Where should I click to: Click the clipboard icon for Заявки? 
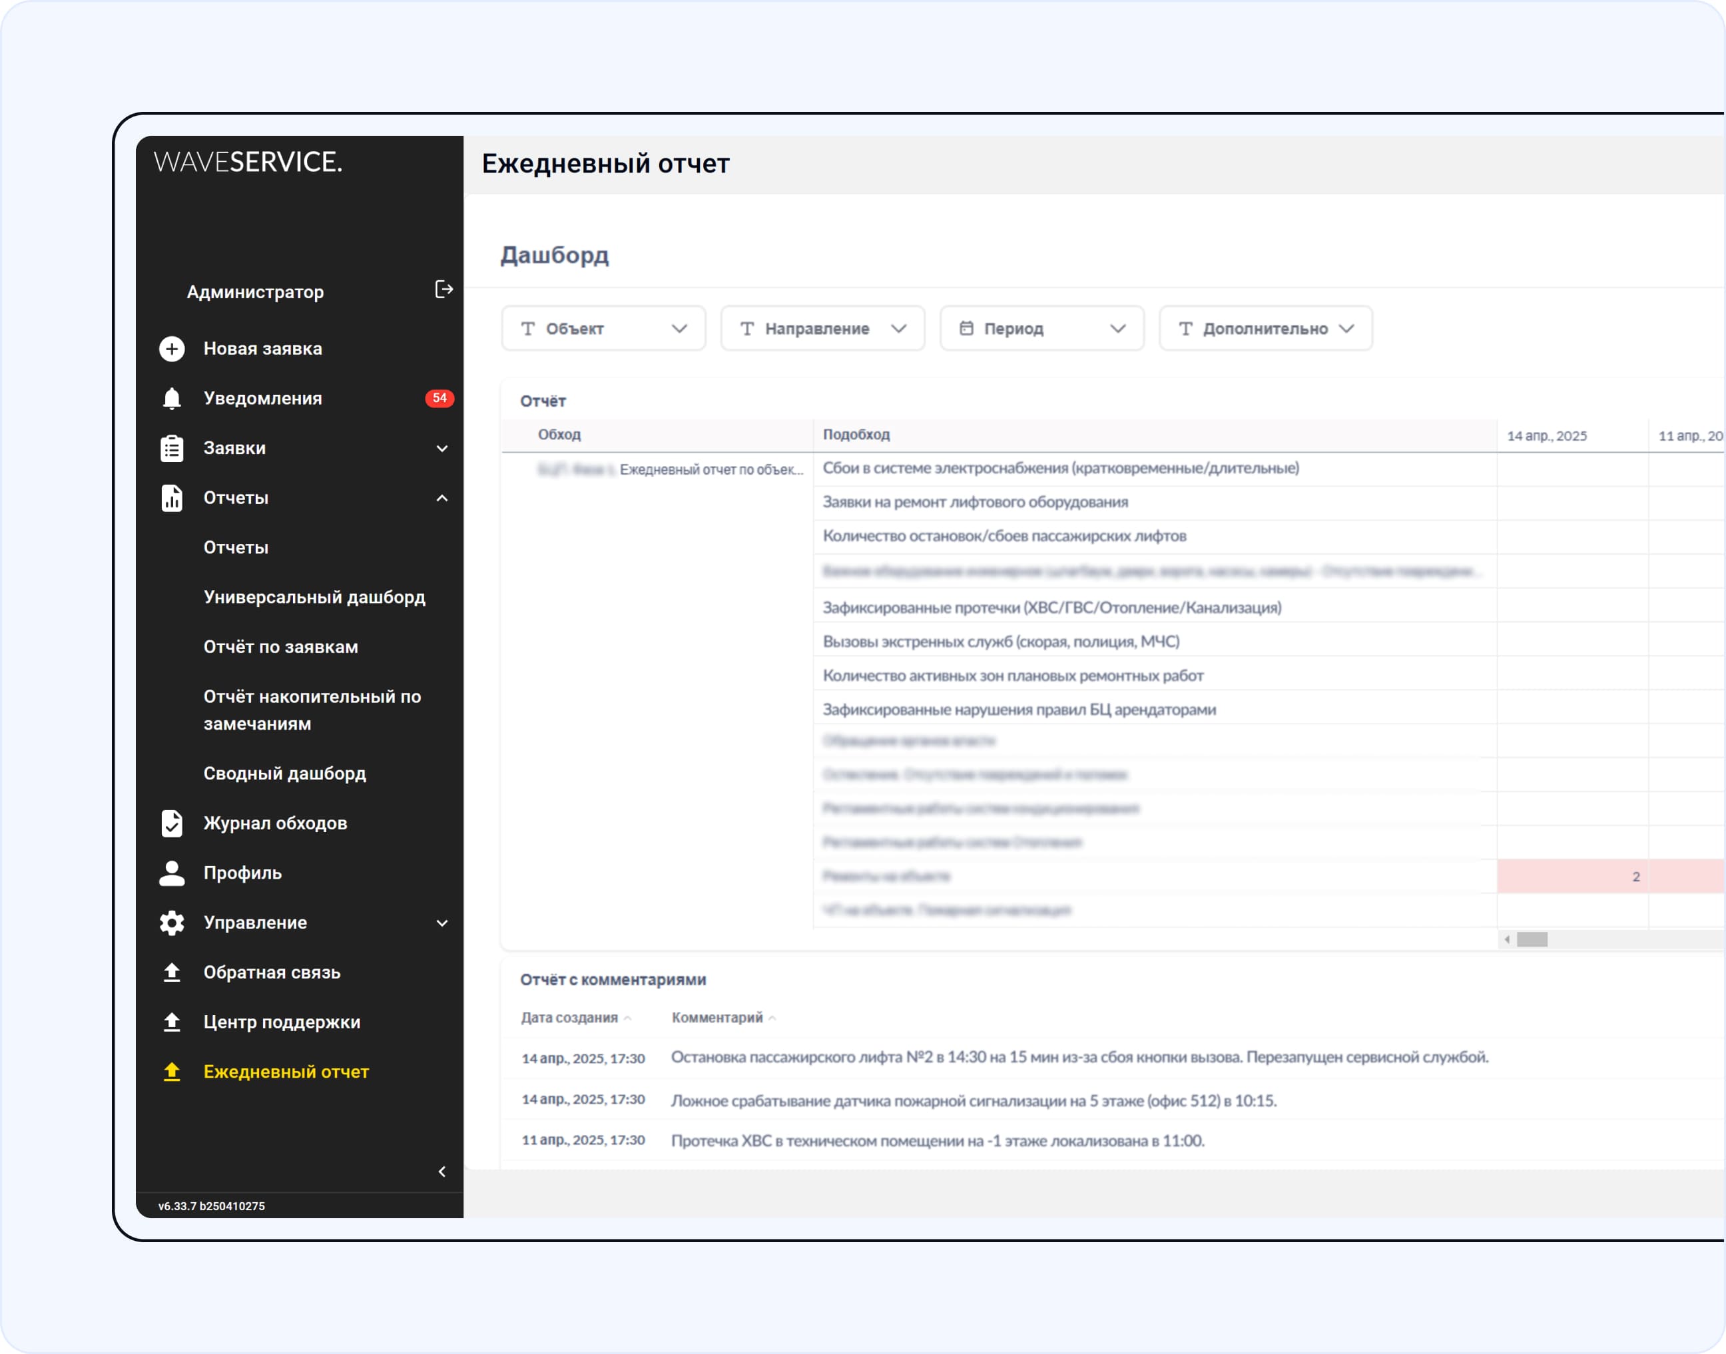point(172,448)
